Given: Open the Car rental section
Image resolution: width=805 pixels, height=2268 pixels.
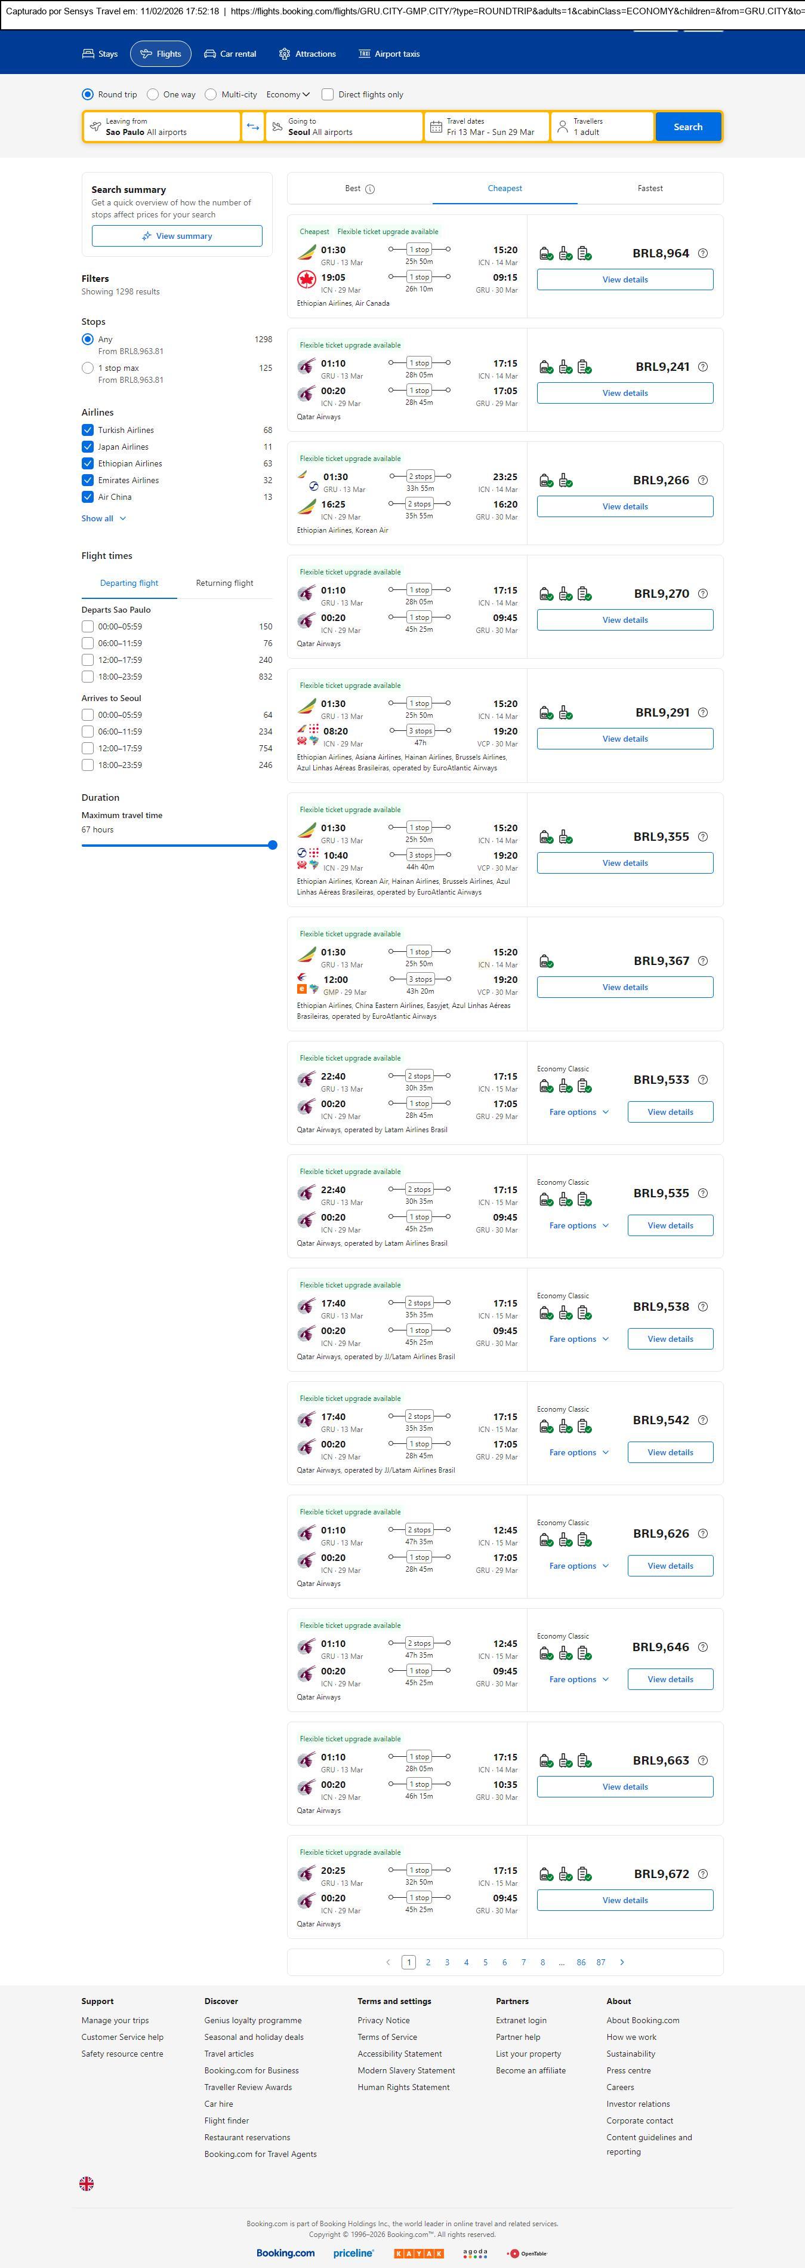Looking at the screenshot, I should click(230, 54).
